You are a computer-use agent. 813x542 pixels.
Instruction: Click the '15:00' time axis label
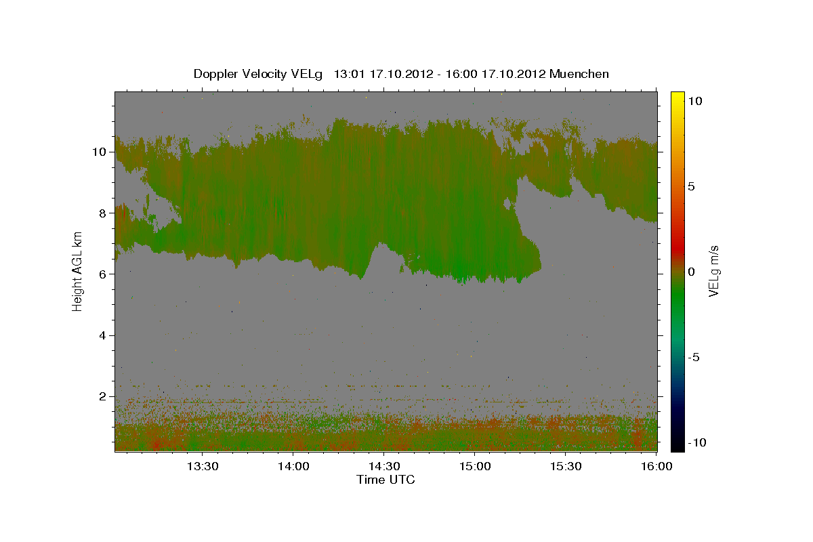pyautogui.click(x=475, y=466)
